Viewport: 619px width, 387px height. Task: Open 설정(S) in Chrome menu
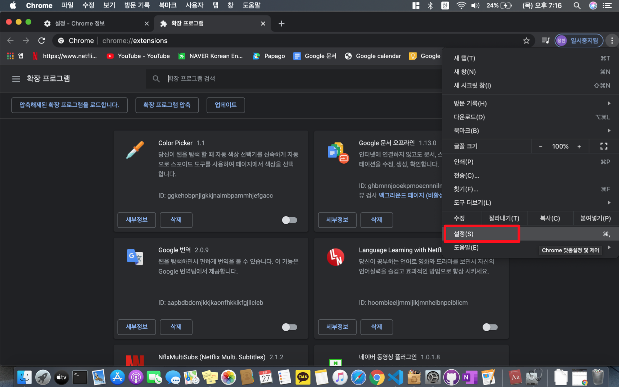pyautogui.click(x=530, y=234)
